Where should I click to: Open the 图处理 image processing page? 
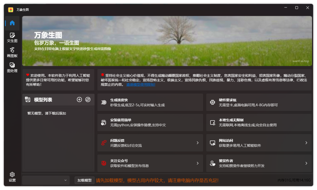point(12,68)
